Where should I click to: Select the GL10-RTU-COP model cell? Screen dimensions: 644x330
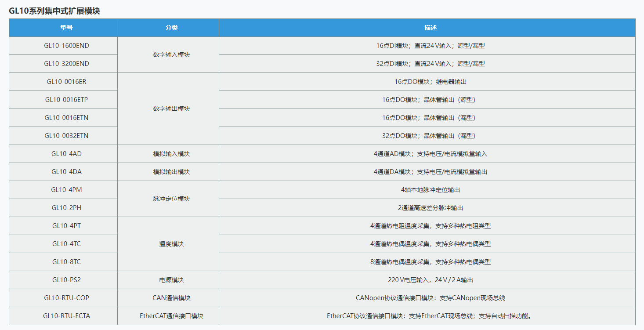coord(66,298)
